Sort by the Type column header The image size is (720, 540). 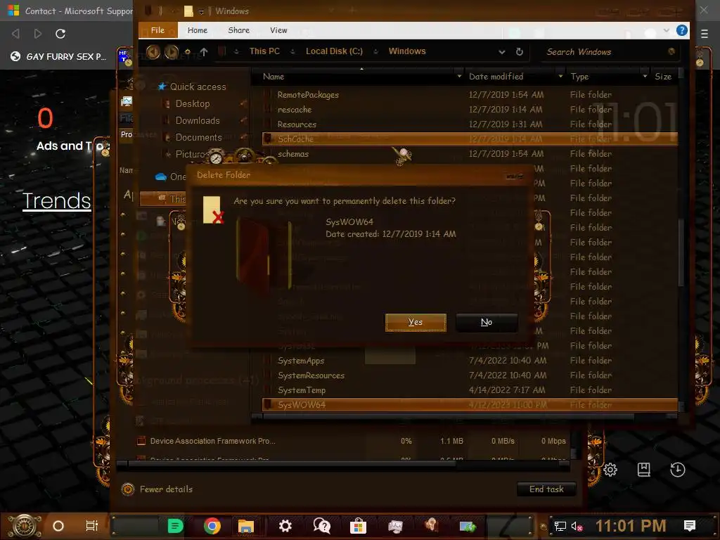coord(579,77)
